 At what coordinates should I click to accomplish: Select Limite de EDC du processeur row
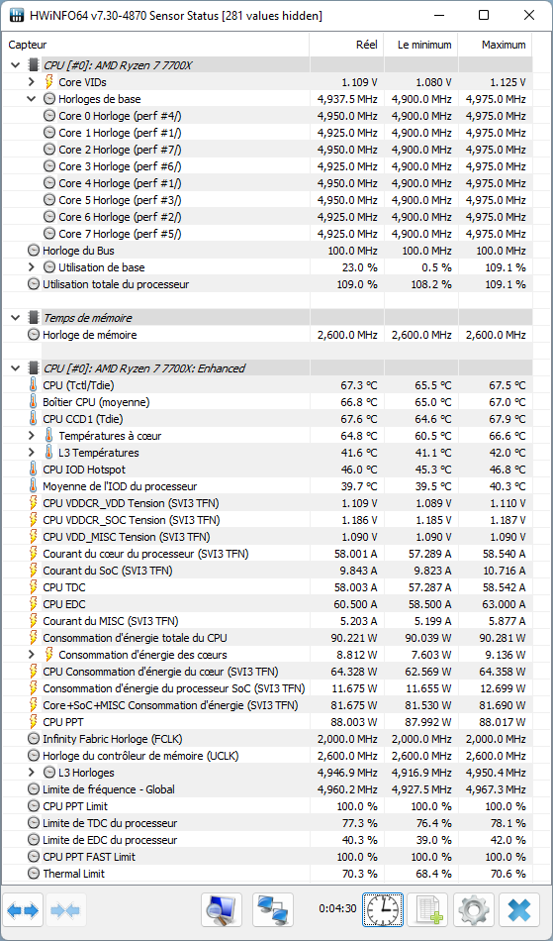pos(268,840)
